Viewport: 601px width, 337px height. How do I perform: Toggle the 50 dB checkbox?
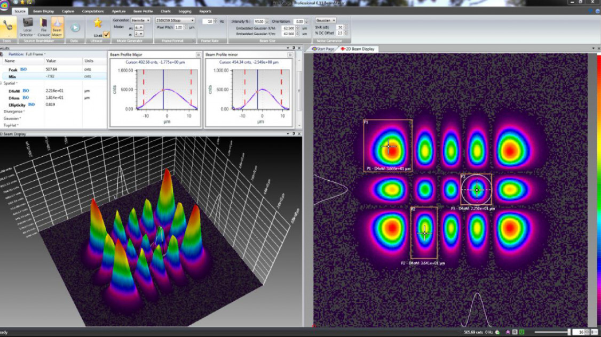[107, 35]
